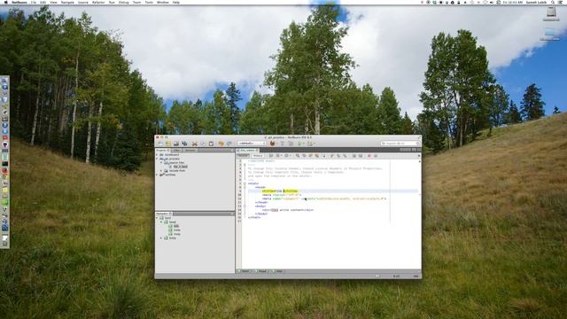Screen dimensions: 567x319
Task: Click the Copy toolbar icon
Action: [203, 144]
